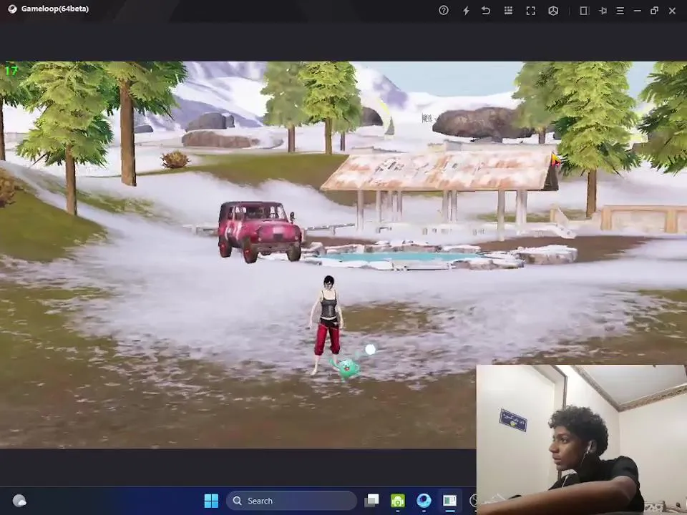The width and height of the screenshot is (687, 515).
Task: Open the Gameloop help question-mark icon
Action: (x=444, y=10)
